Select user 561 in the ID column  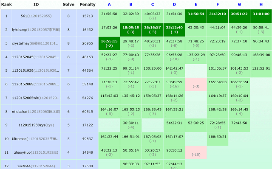pos(36,16)
